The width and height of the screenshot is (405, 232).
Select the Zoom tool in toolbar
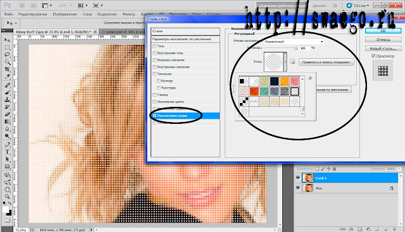click(7, 197)
